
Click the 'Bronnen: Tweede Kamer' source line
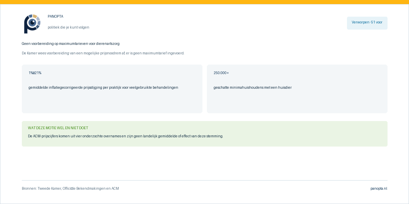(x=70, y=188)
